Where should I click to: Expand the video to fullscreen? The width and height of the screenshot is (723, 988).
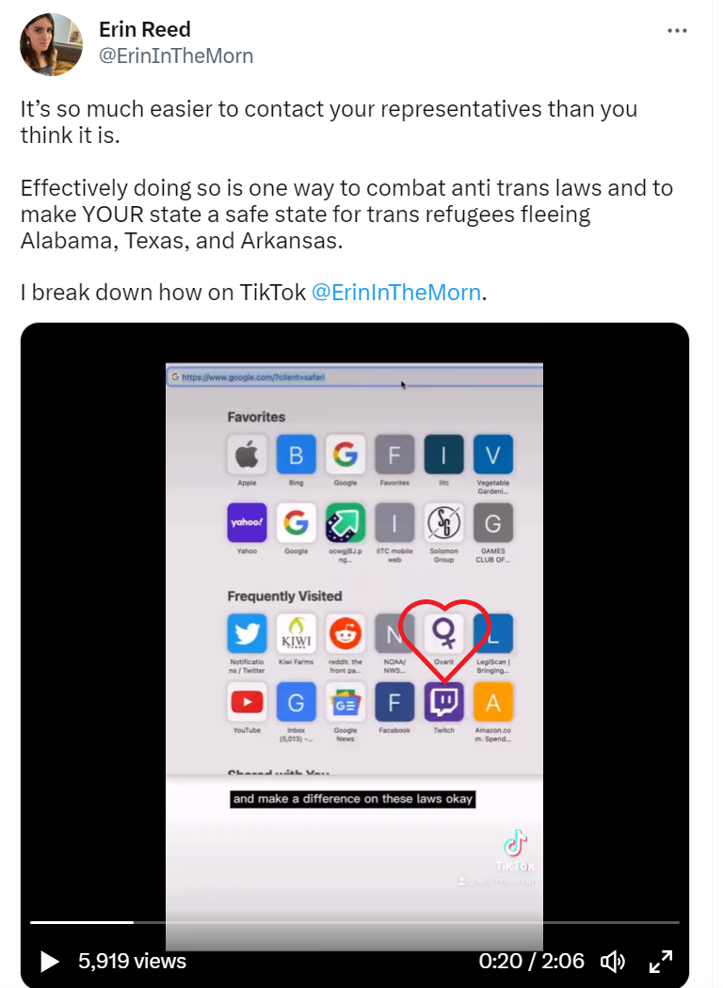pyautogui.click(x=661, y=962)
